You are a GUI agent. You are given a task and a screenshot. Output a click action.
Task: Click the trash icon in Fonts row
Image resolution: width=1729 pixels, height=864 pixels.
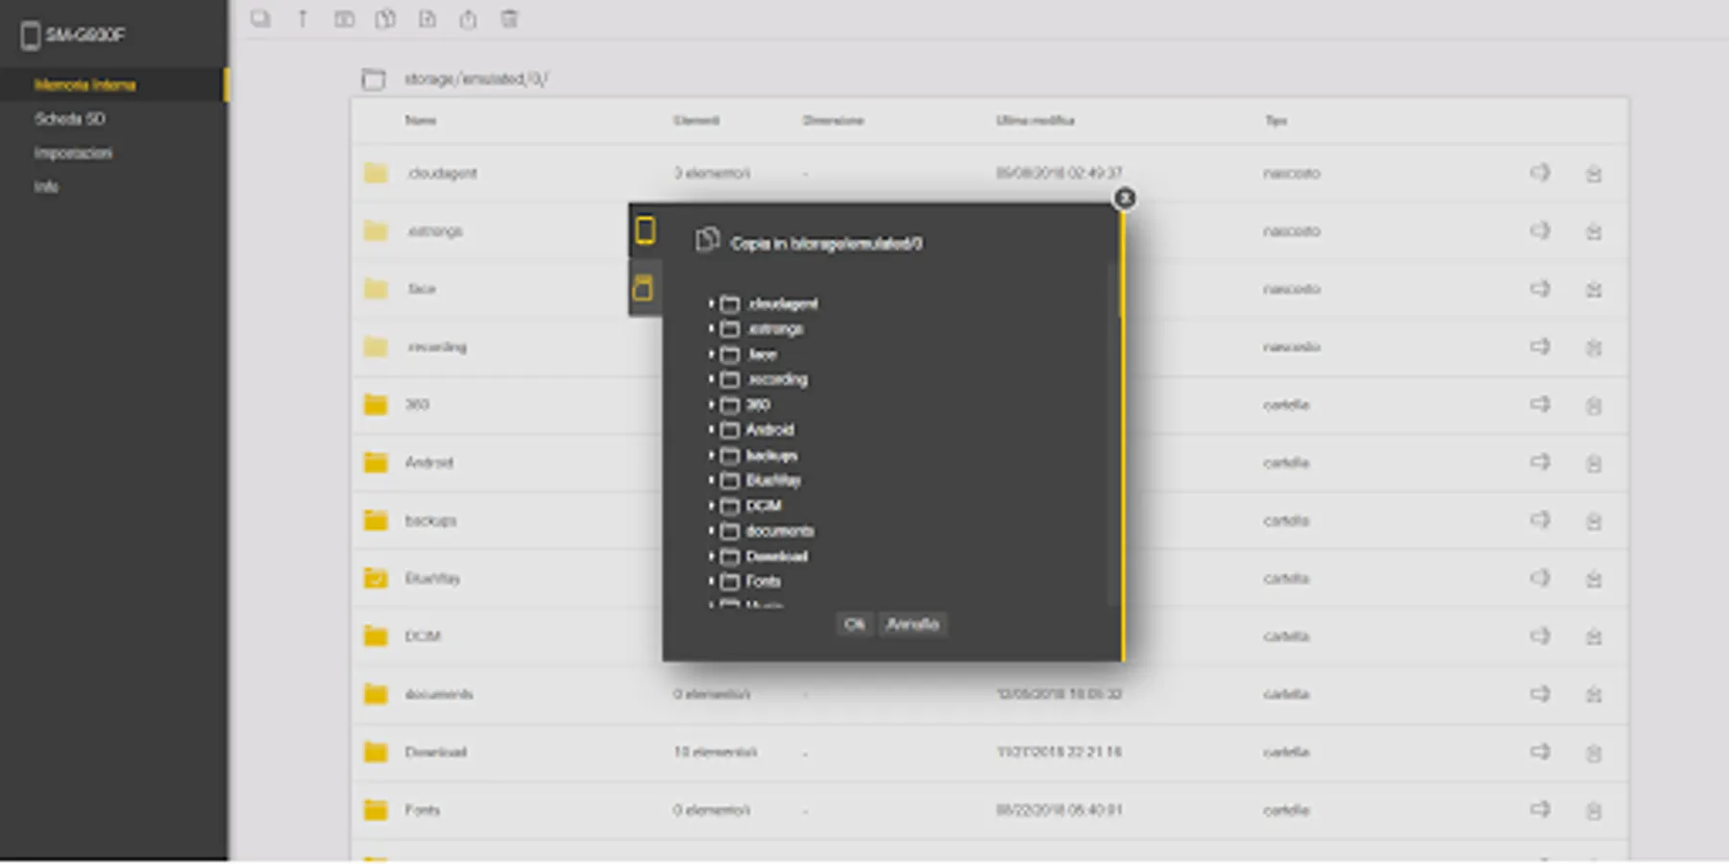1594,811
